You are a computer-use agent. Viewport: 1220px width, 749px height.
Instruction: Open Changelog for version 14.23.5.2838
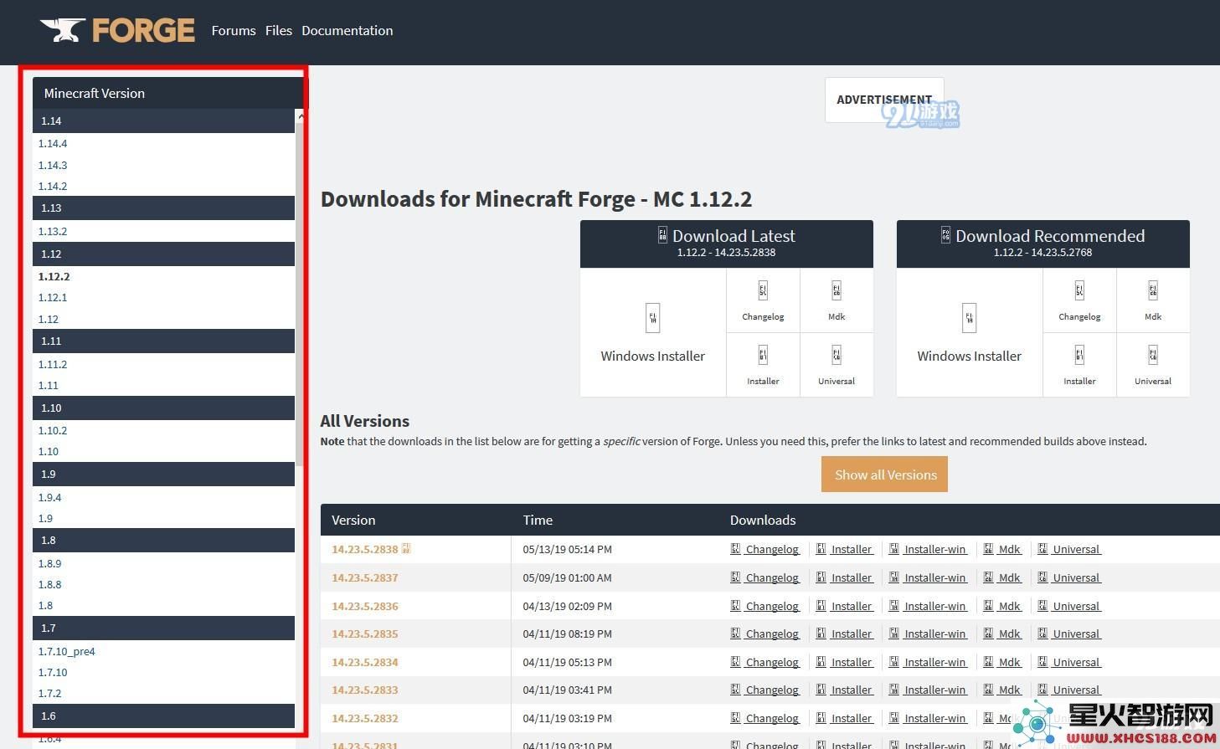click(x=765, y=549)
